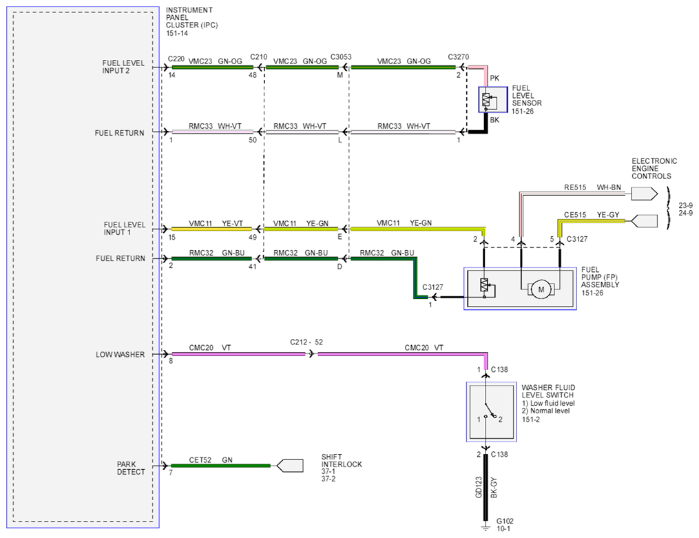Open the 37-1 Shift Interlock reference

pos(328,471)
